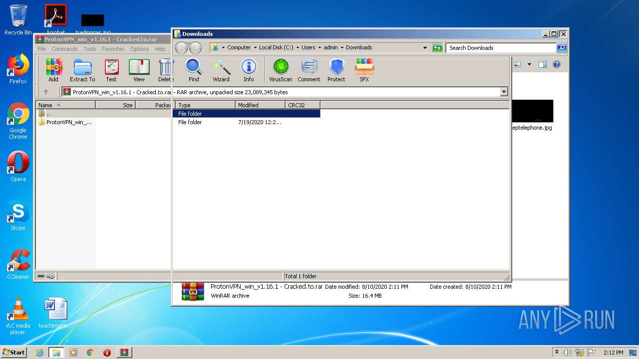This screenshot has width=639, height=359.
Task: Open the Favorites menu
Action: pos(113,49)
